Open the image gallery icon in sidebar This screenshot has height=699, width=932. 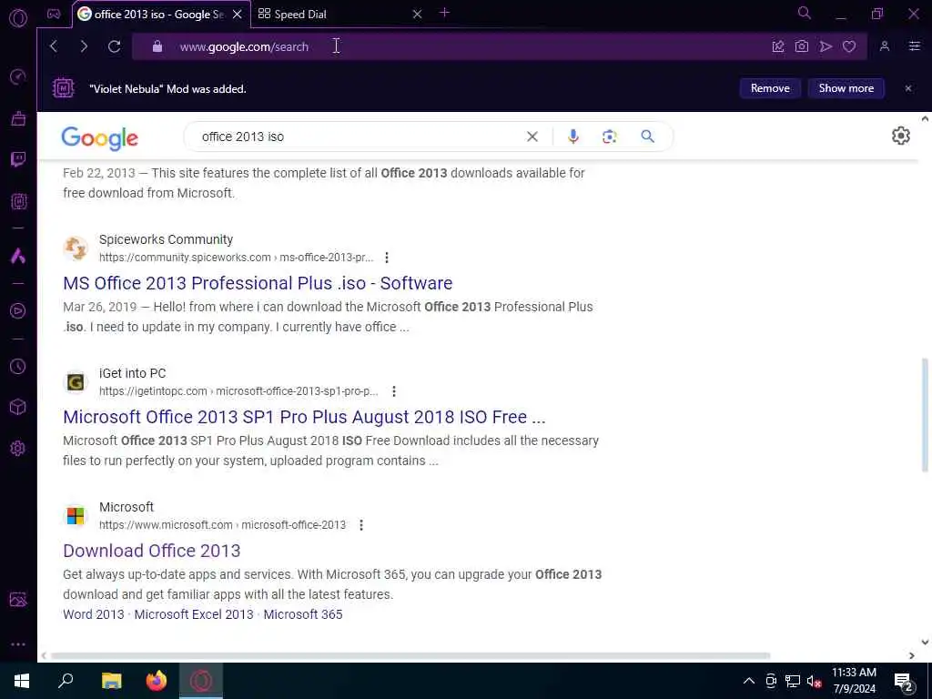(x=18, y=599)
